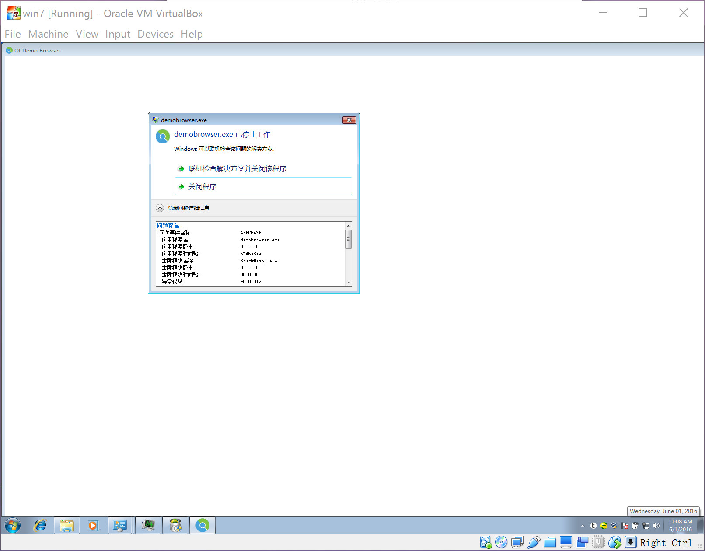Click scroll-up arrow in problem details box
The image size is (705, 551).
point(349,226)
